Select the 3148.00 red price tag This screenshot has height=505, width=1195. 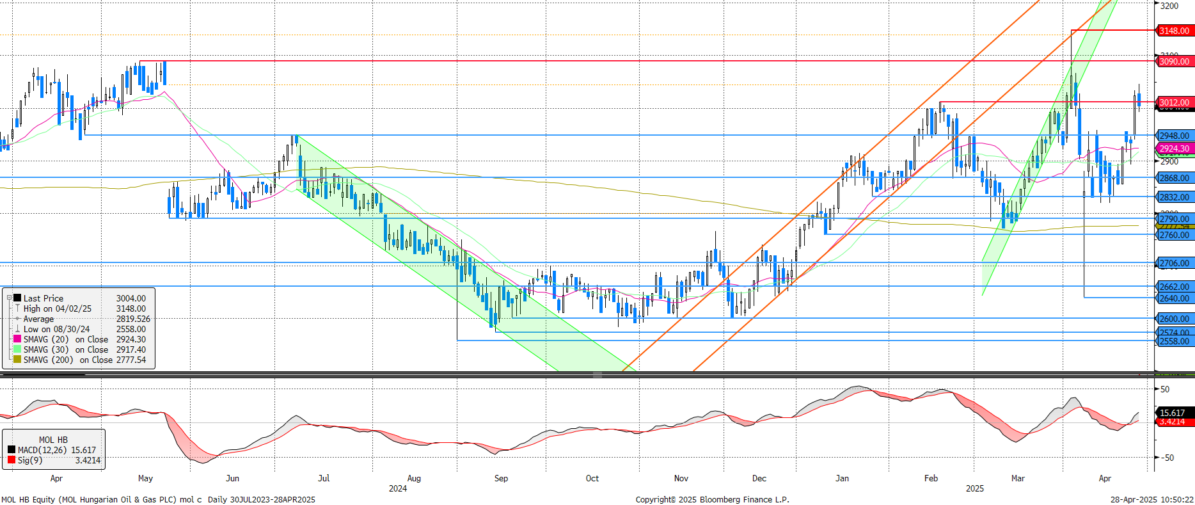(1175, 31)
